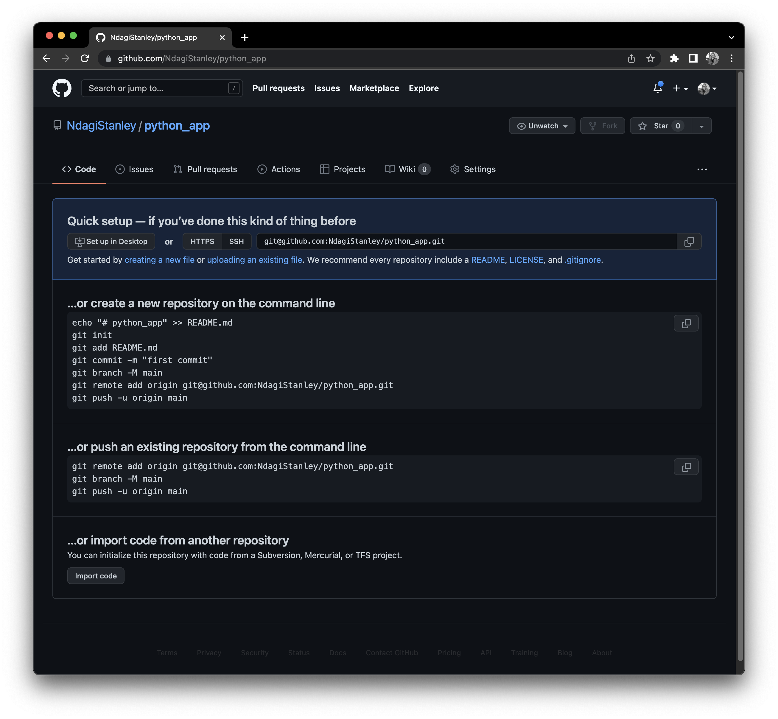
Task: Switch to the Actions tab
Action: [x=278, y=169]
